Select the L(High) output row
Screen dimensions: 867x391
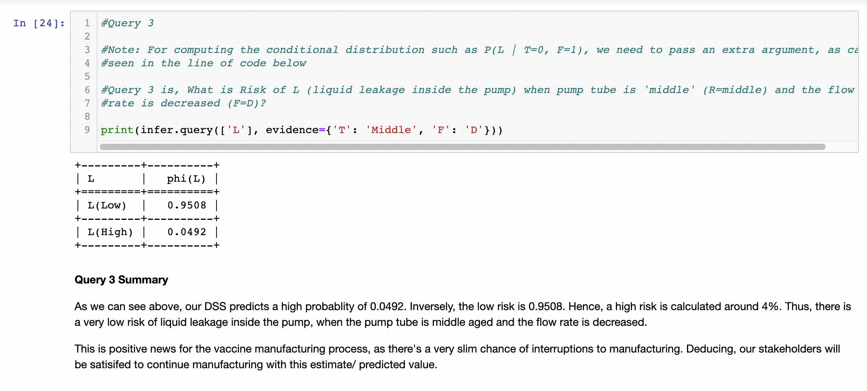point(109,232)
